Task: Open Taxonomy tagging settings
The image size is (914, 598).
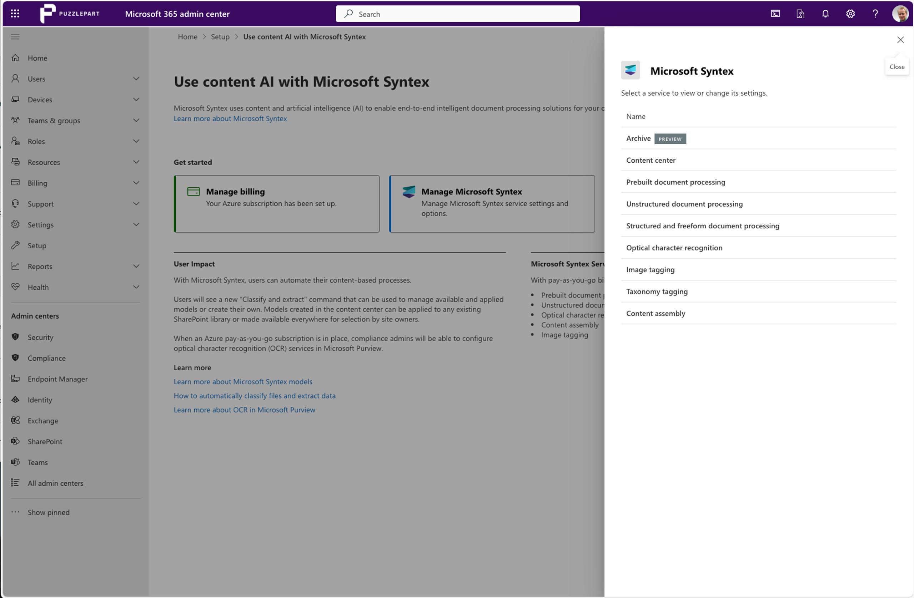Action: (x=657, y=291)
